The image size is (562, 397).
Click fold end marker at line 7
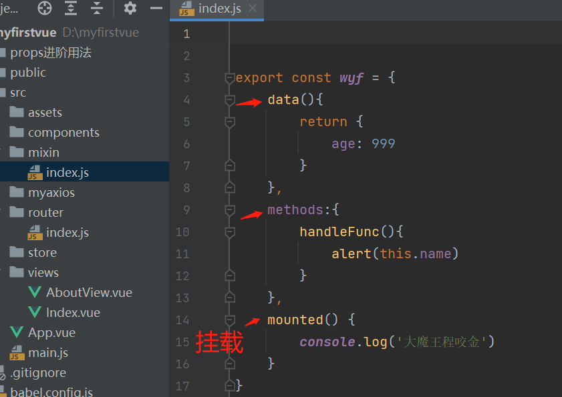point(230,165)
